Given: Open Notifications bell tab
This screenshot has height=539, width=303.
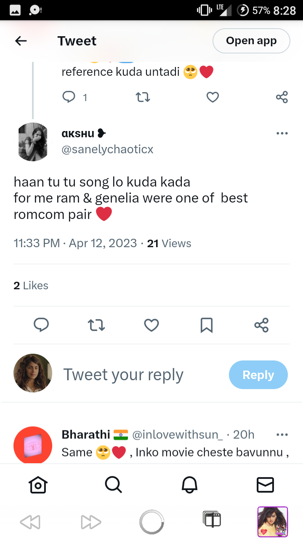Looking at the screenshot, I should pos(189,485).
